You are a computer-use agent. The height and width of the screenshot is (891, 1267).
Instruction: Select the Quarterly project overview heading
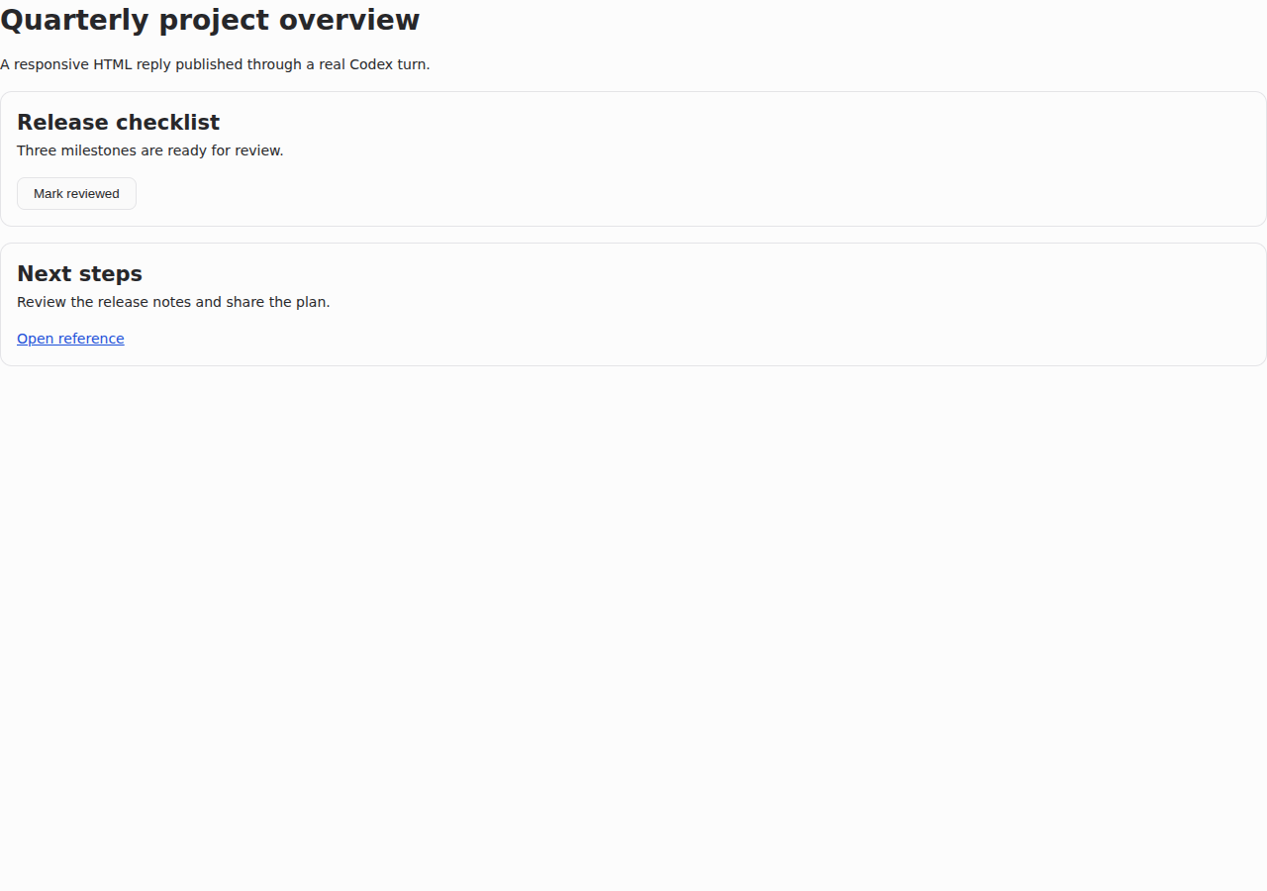(210, 20)
